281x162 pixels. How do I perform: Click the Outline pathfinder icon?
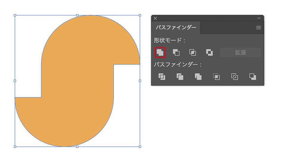point(234,77)
